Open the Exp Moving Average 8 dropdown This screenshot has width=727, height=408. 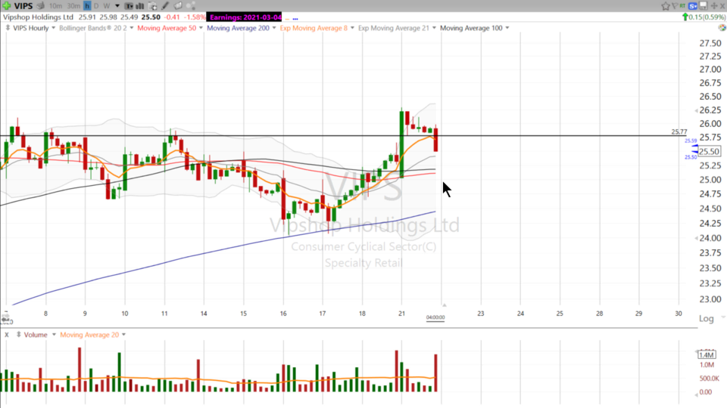pyautogui.click(x=352, y=28)
